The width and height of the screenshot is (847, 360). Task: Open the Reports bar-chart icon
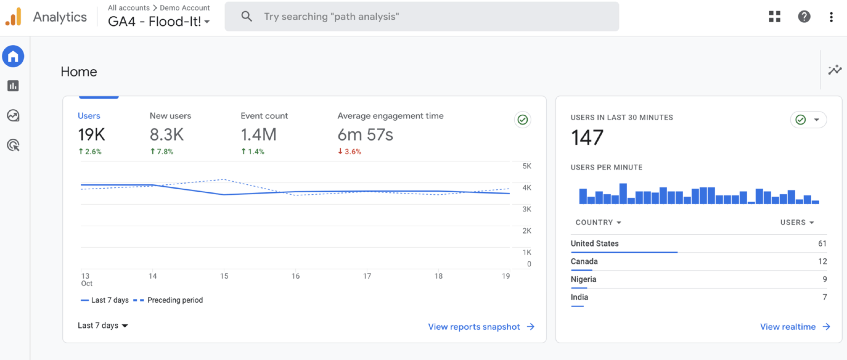13,86
